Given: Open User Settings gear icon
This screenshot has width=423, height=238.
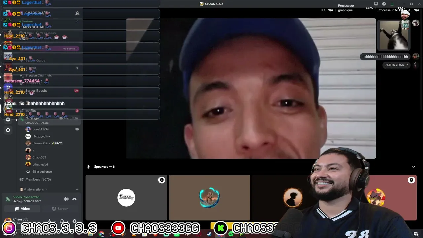Looking at the screenshot, I should pos(74,221).
